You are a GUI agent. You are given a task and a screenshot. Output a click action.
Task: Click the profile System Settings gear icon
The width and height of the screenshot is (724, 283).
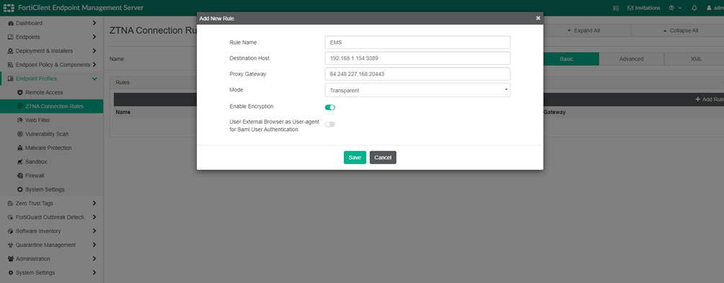[x=20, y=189]
